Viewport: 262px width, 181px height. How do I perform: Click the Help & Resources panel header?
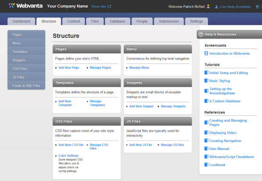click(230, 34)
